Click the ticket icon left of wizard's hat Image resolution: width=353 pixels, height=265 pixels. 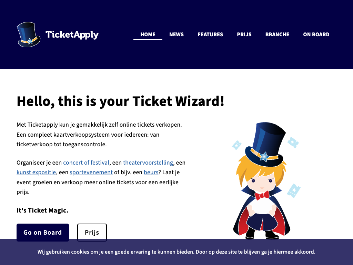point(236,145)
